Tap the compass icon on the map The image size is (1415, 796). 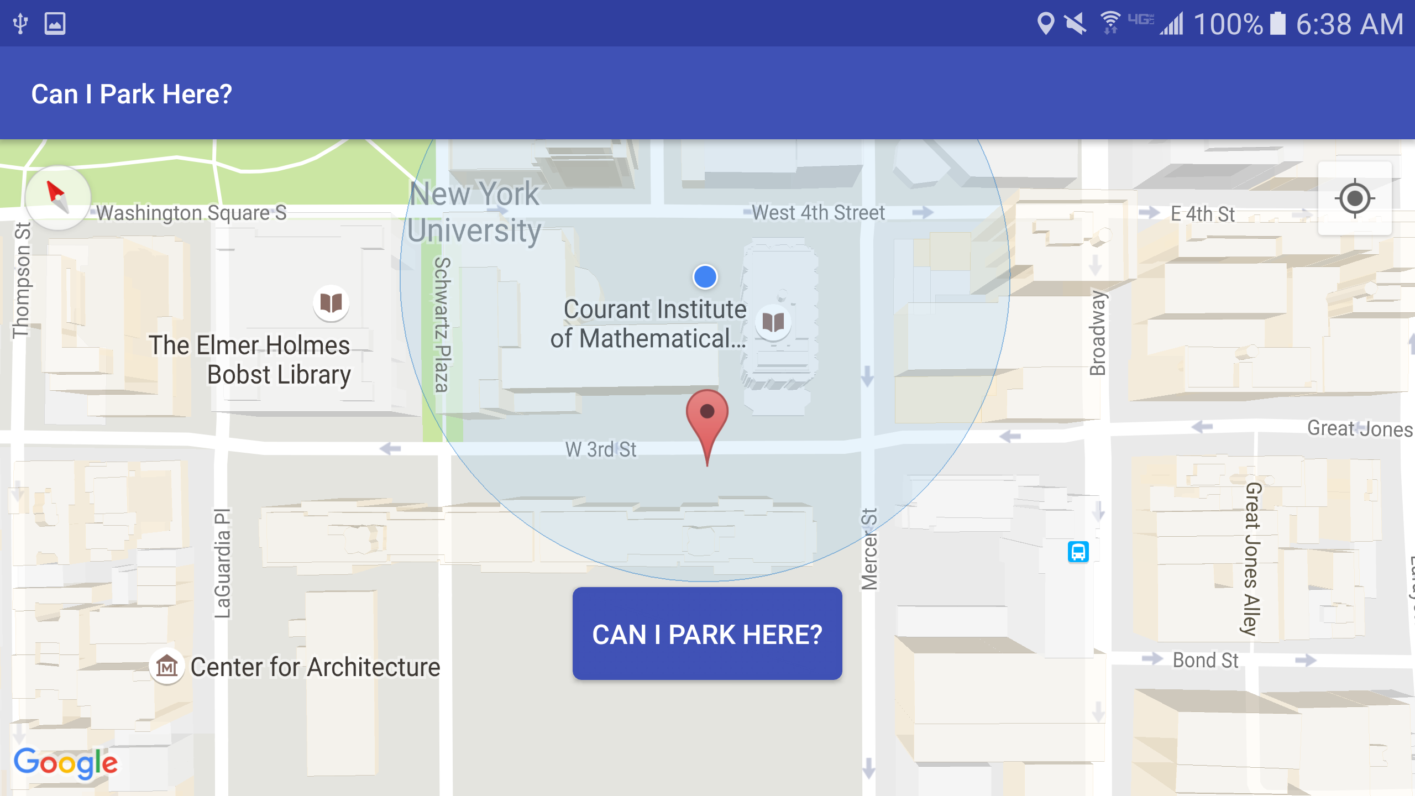tap(58, 198)
